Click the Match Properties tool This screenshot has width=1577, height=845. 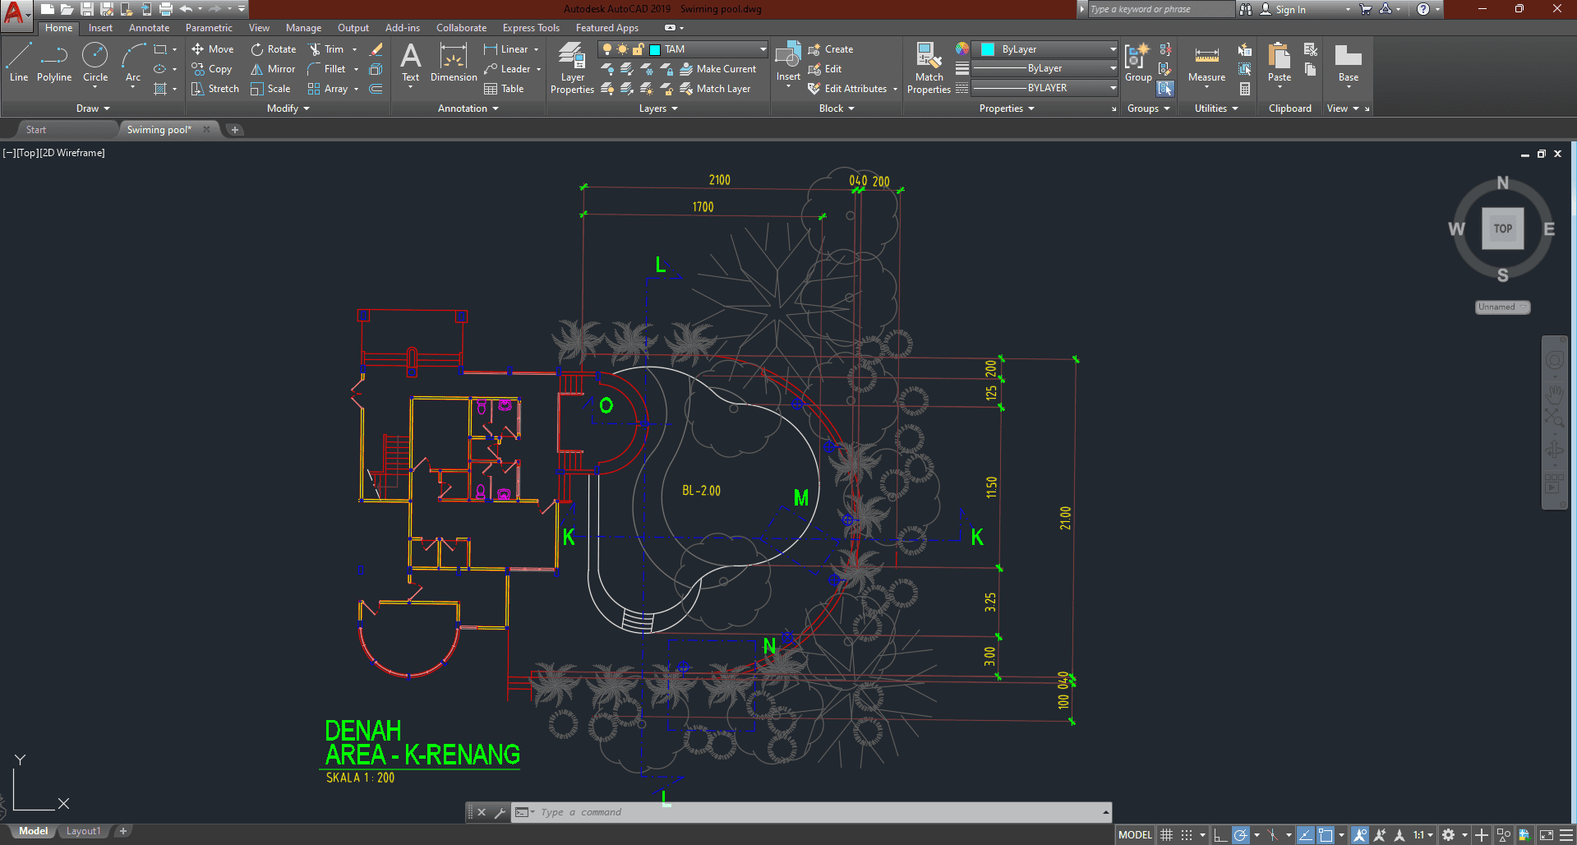click(x=929, y=68)
